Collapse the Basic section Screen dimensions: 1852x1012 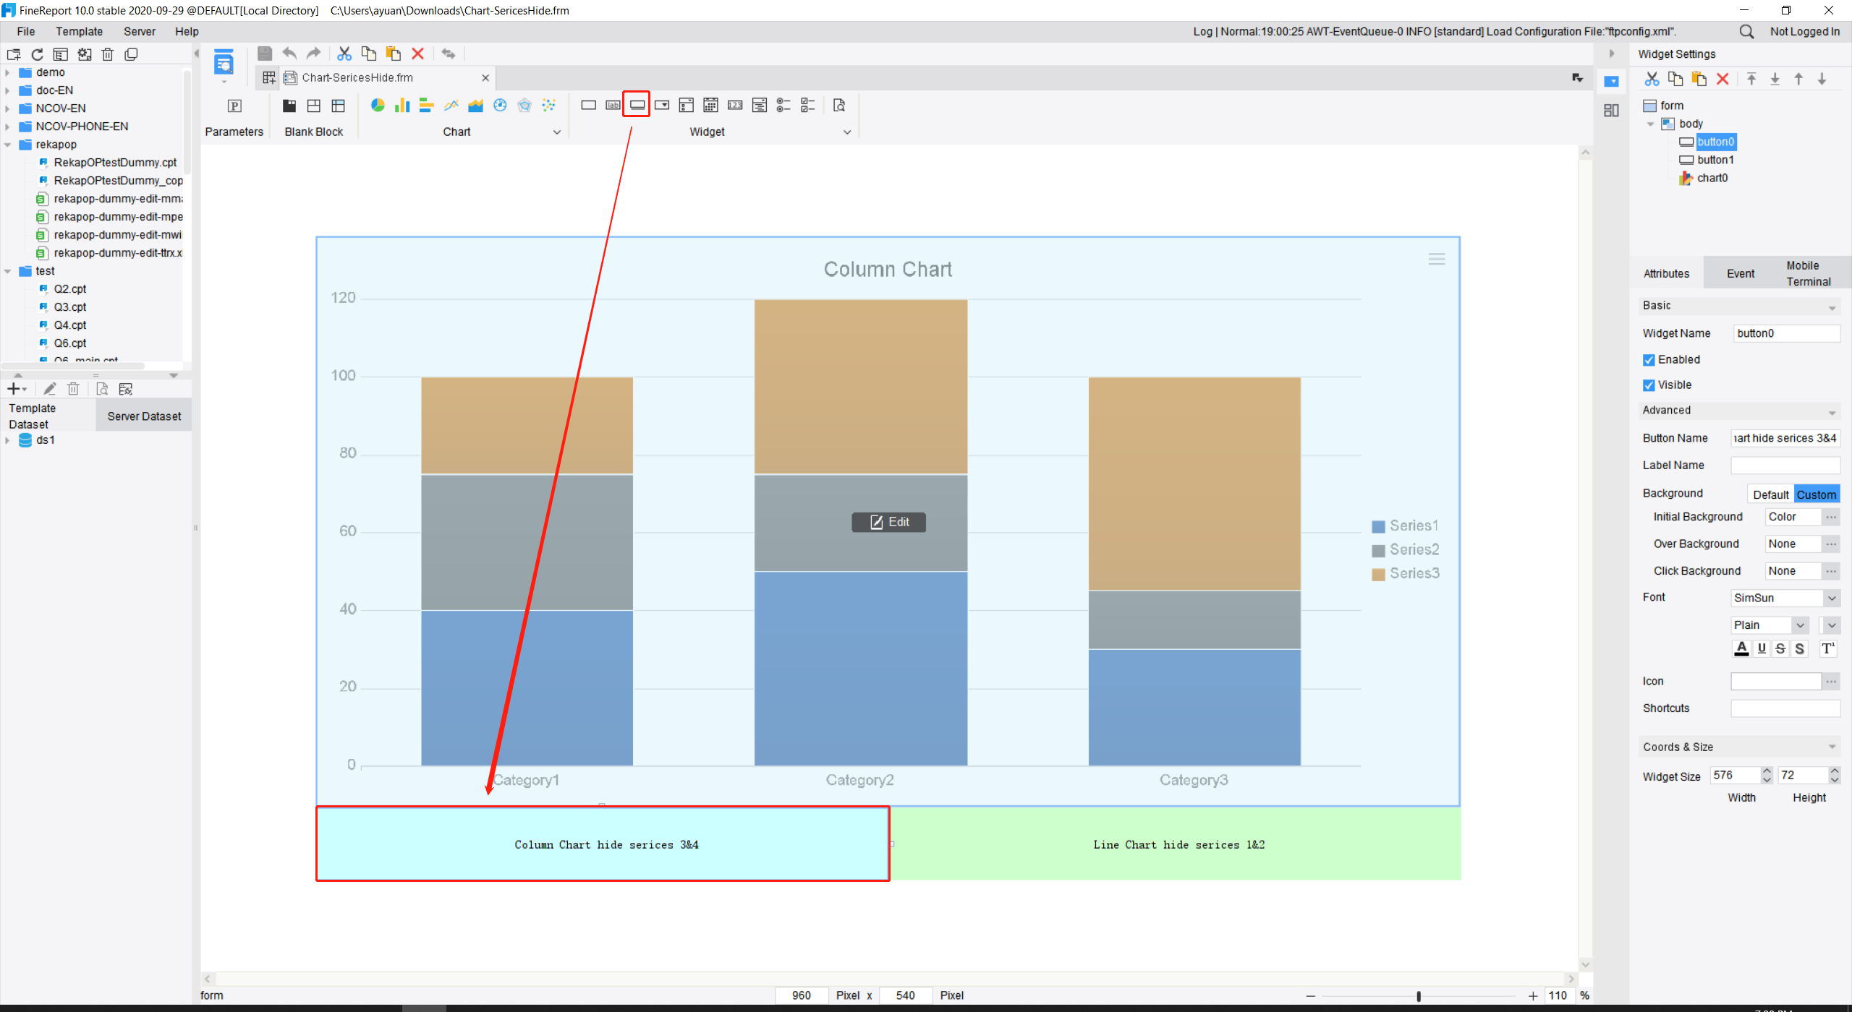click(1832, 307)
